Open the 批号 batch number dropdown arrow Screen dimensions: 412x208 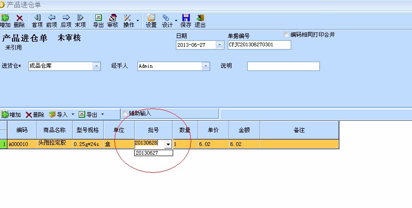coord(168,144)
